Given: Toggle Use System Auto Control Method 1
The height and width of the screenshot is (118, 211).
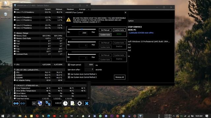Looking at the screenshot, I should [x=69, y=74].
